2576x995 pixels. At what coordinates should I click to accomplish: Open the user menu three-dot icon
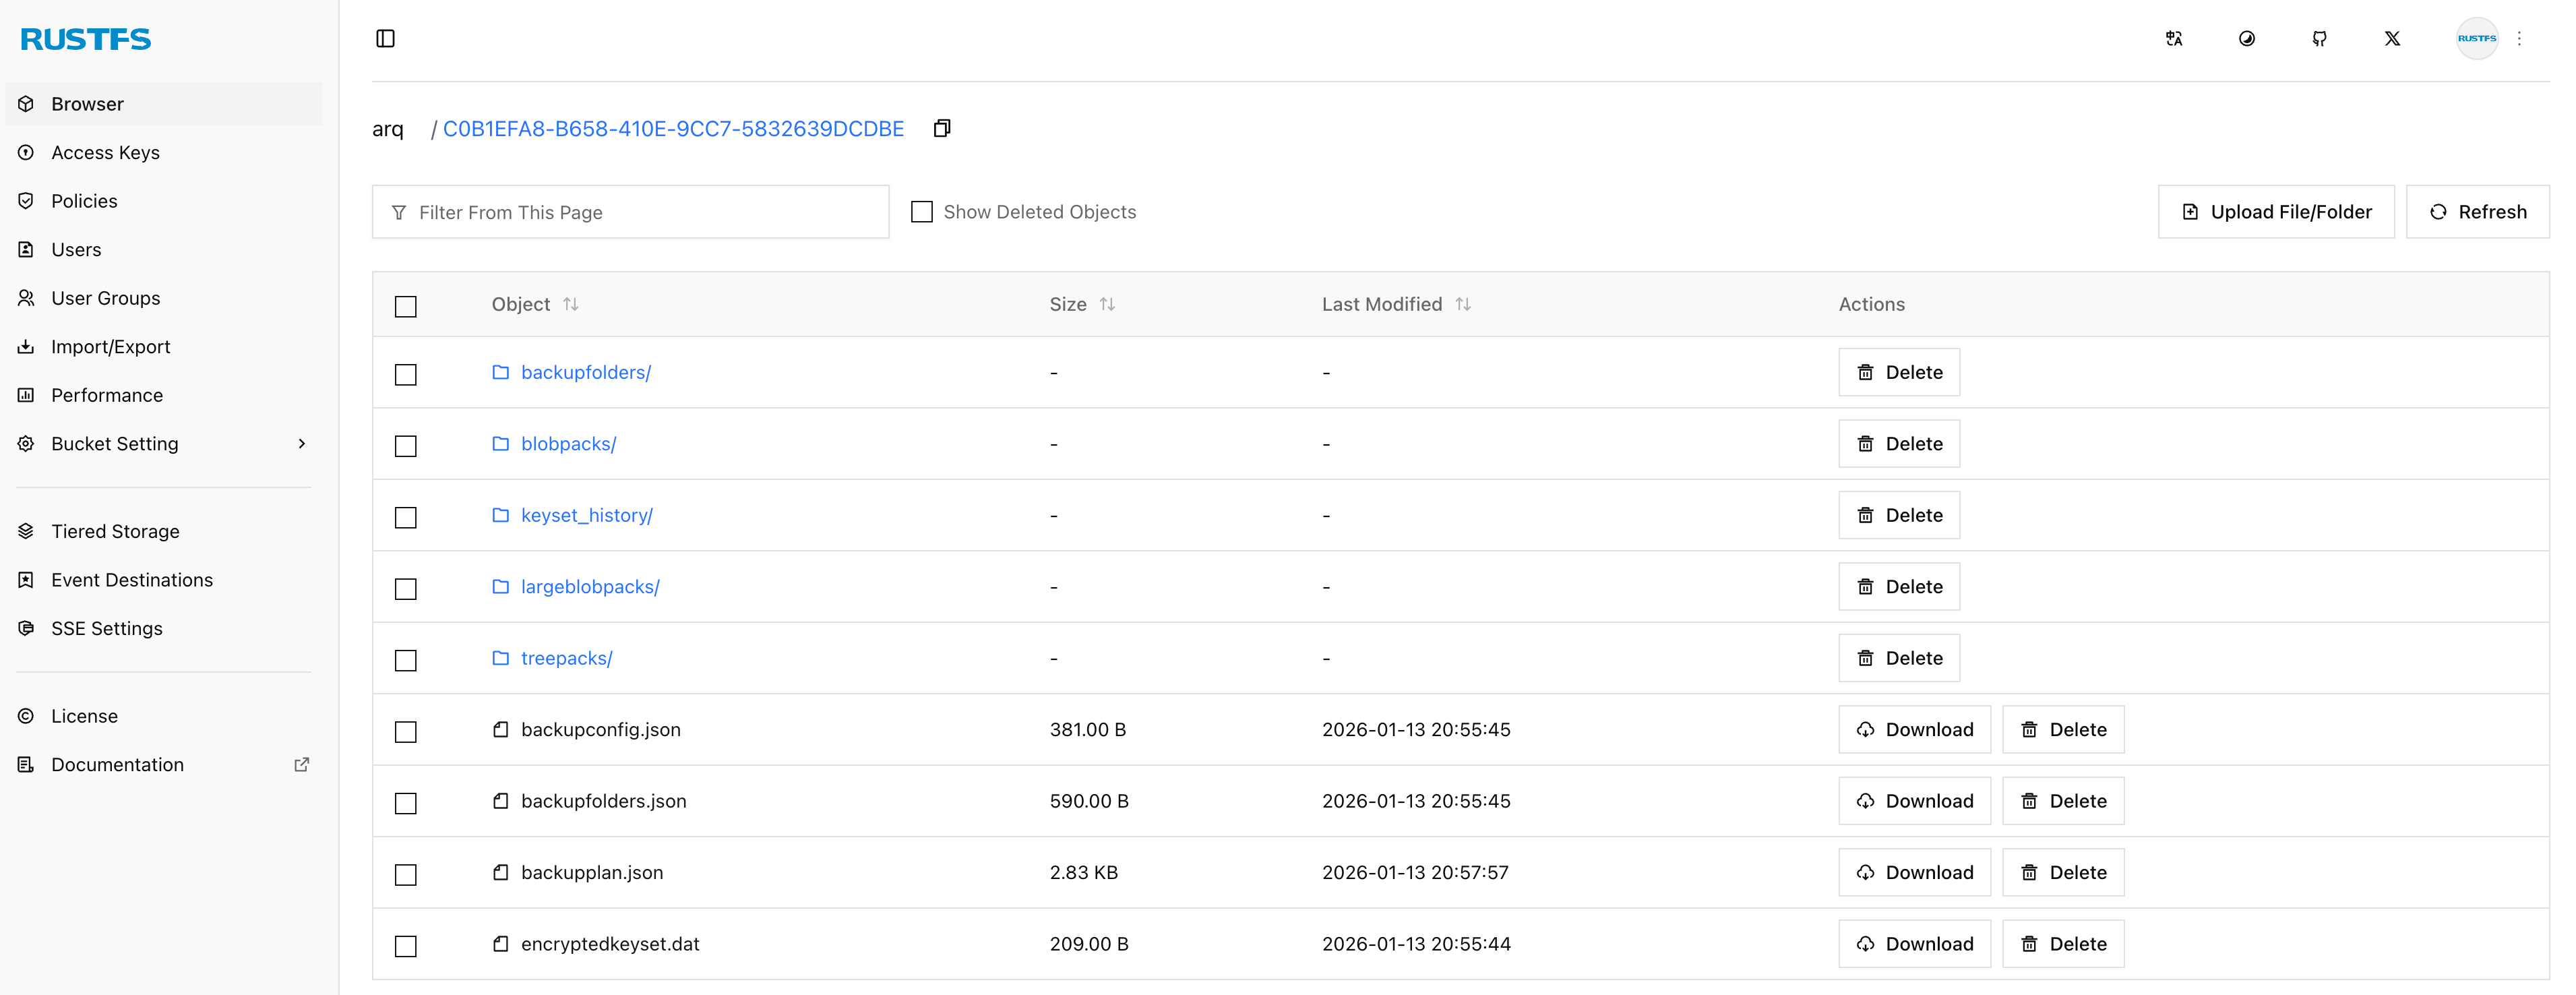(x=2519, y=38)
